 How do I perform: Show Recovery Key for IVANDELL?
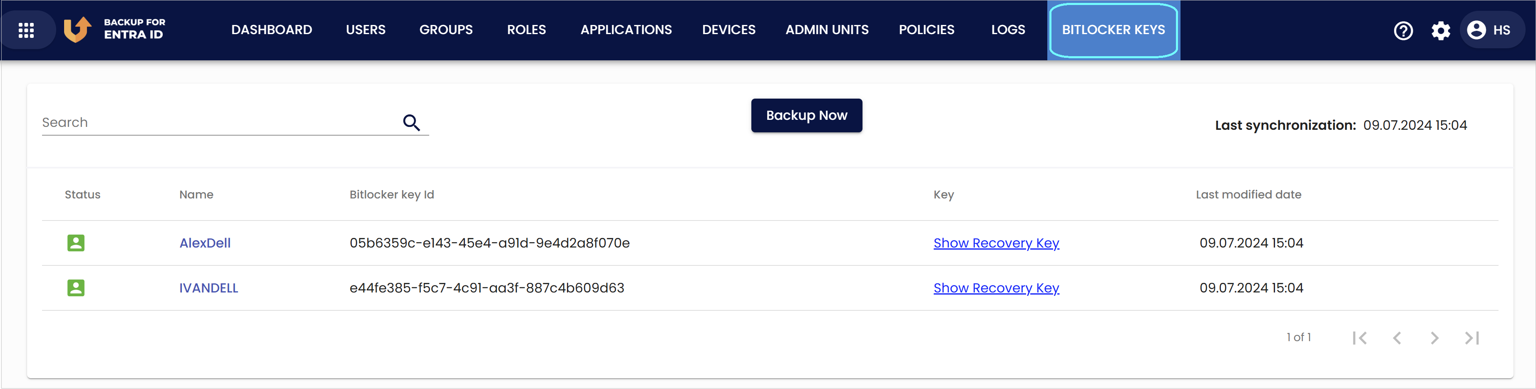[x=996, y=288]
